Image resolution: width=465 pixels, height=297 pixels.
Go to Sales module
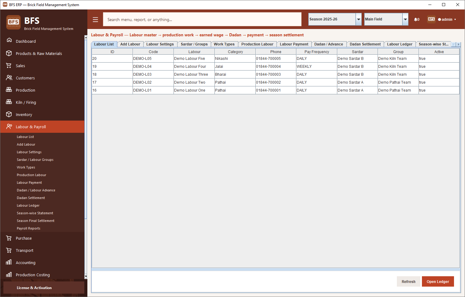tap(42, 66)
